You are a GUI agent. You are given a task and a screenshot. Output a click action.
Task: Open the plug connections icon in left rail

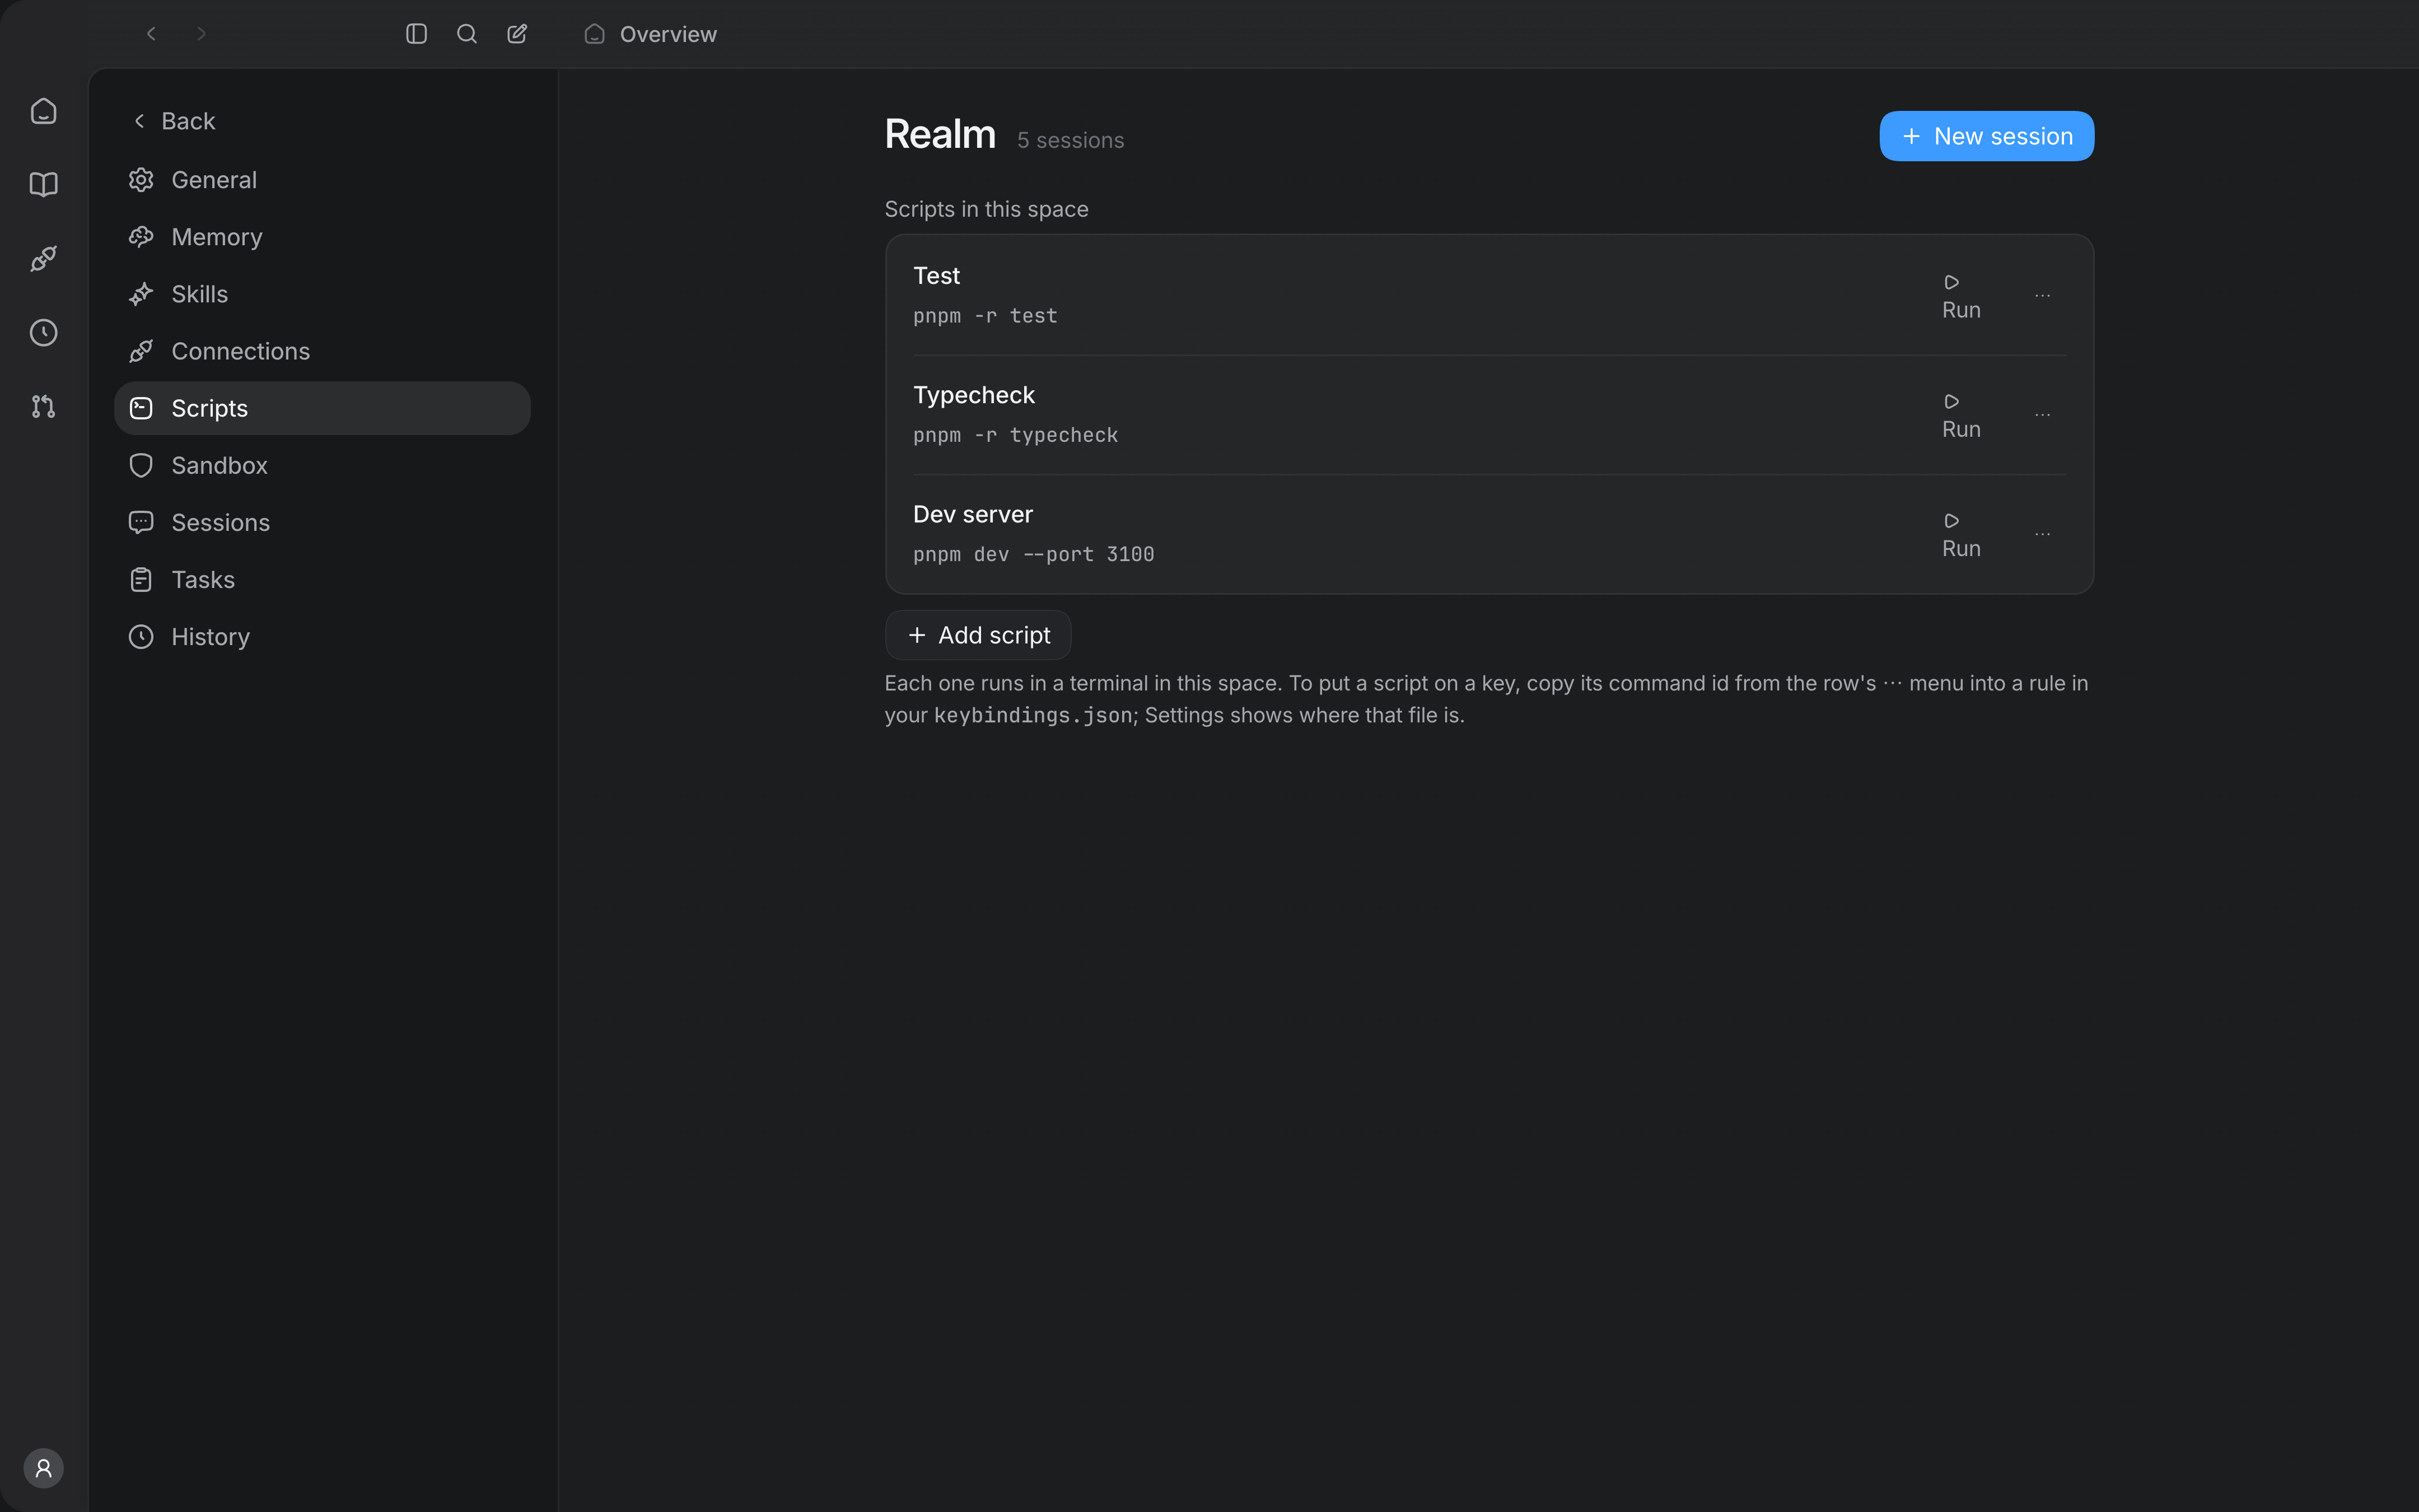click(43, 259)
